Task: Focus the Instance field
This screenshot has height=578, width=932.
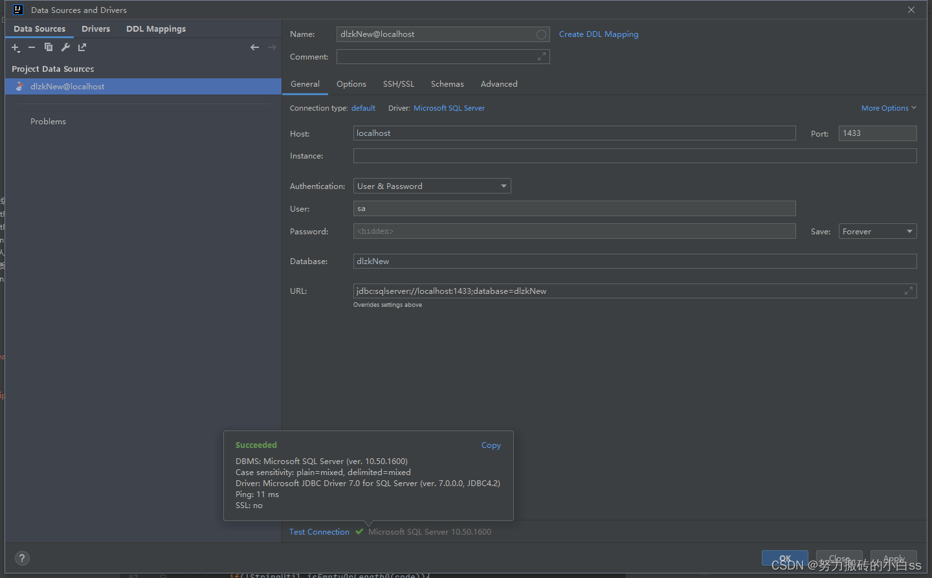Action: [x=635, y=156]
